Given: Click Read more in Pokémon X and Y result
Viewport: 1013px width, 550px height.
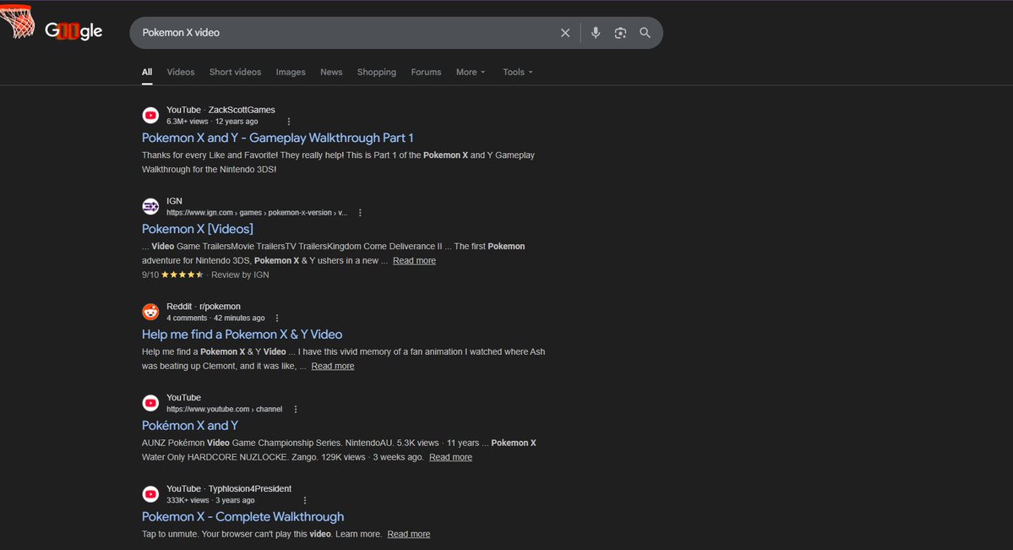Looking at the screenshot, I should pyautogui.click(x=450, y=457).
